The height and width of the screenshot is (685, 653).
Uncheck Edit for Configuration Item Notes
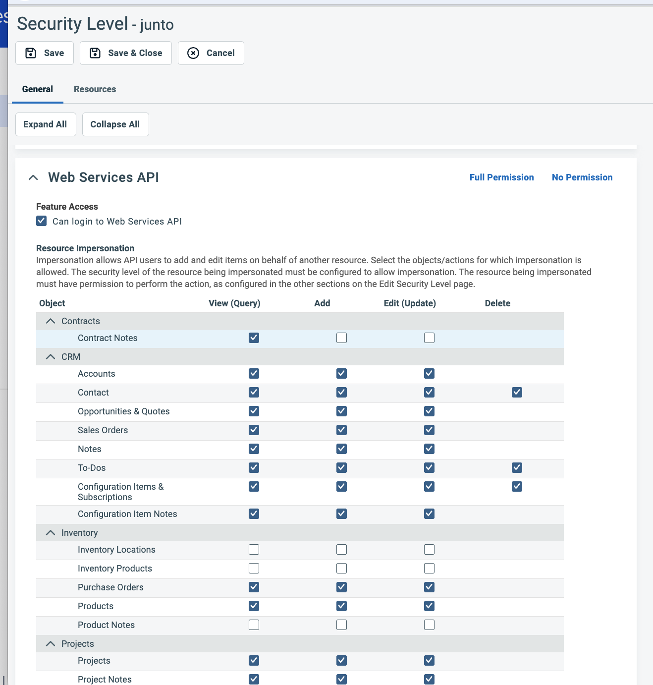tap(430, 514)
